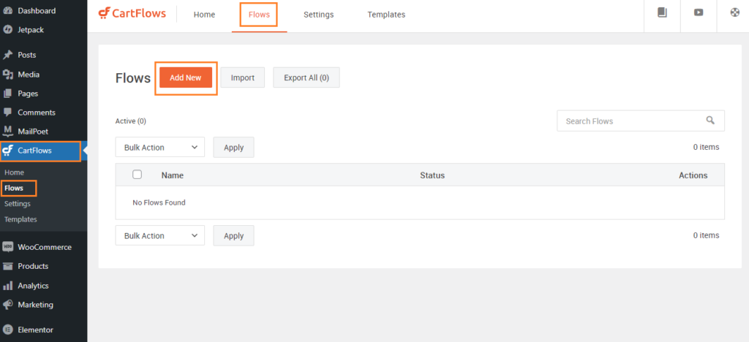Image resolution: width=749 pixels, height=342 pixels.
Task: Open Analytics in WordPress sidebar
Action: coord(34,286)
